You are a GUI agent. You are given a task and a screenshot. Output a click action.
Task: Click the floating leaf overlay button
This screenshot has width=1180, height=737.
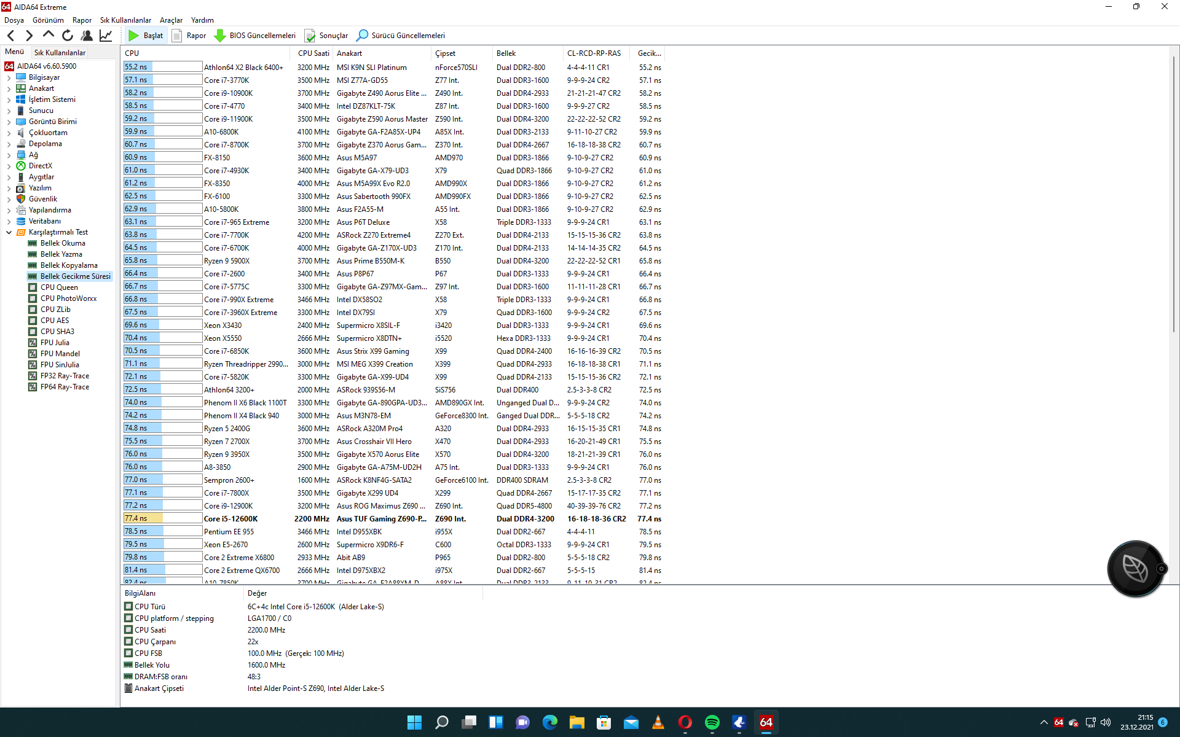[1135, 569]
